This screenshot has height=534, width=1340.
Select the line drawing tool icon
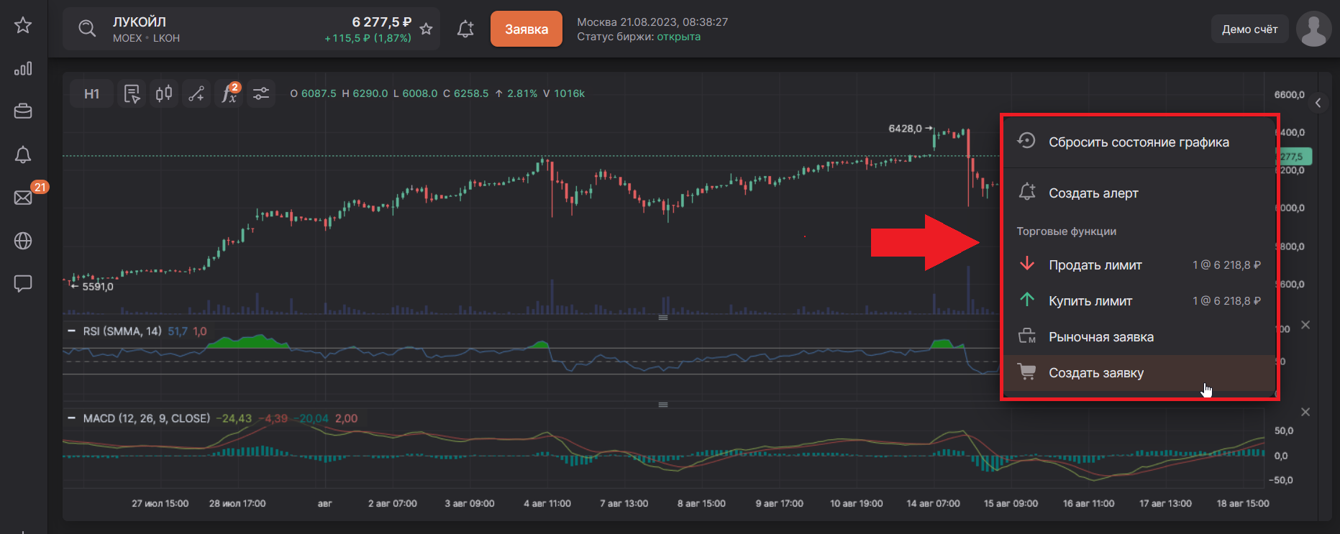tap(196, 93)
